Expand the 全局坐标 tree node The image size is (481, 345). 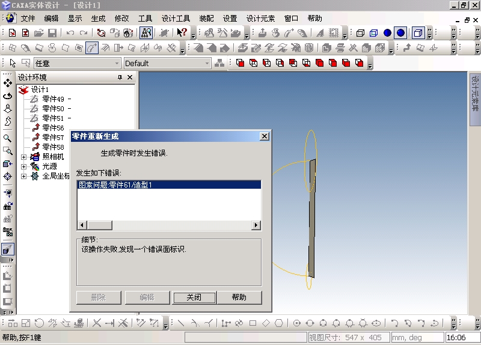(23, 176)
